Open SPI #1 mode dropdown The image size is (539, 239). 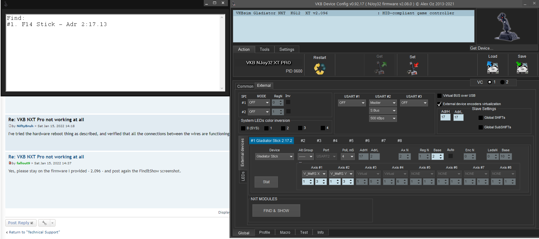(x=259, y=103)
